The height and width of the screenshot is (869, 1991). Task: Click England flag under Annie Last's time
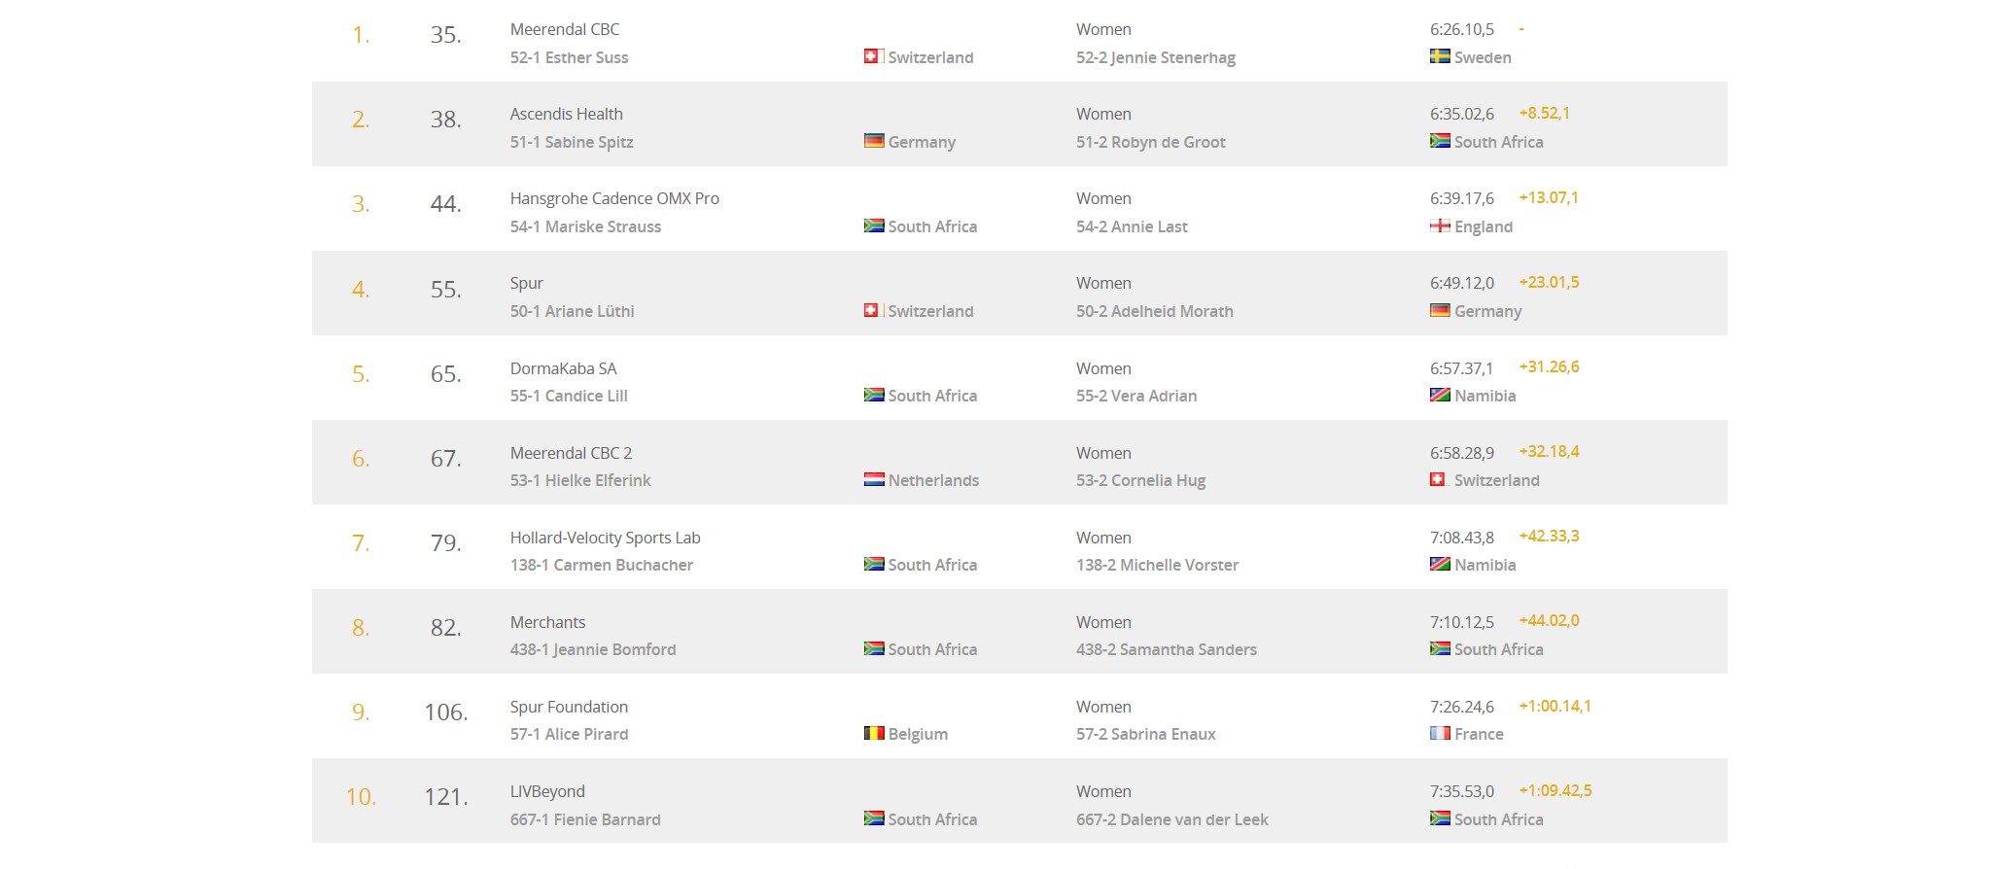point(1440,226)
